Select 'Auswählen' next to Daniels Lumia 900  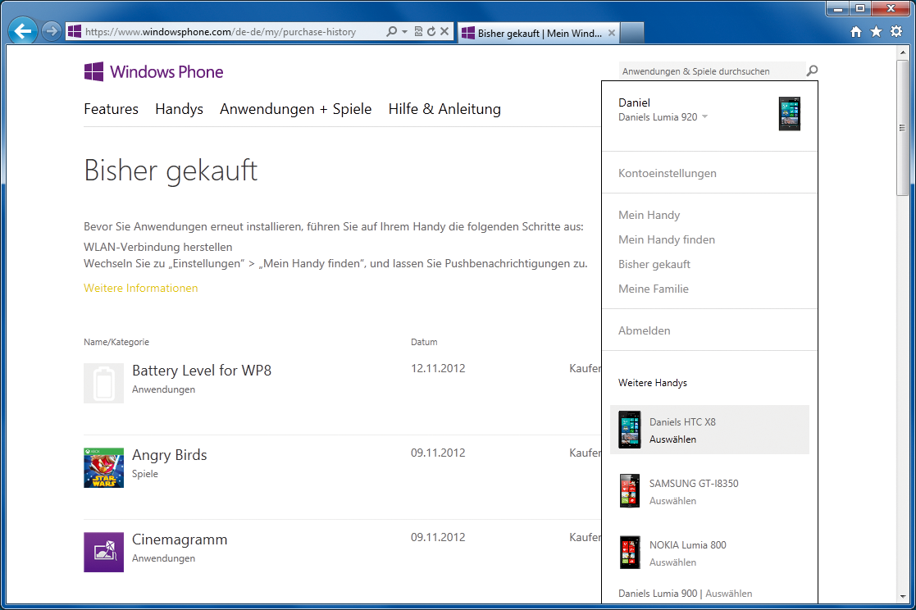[729, 594]
